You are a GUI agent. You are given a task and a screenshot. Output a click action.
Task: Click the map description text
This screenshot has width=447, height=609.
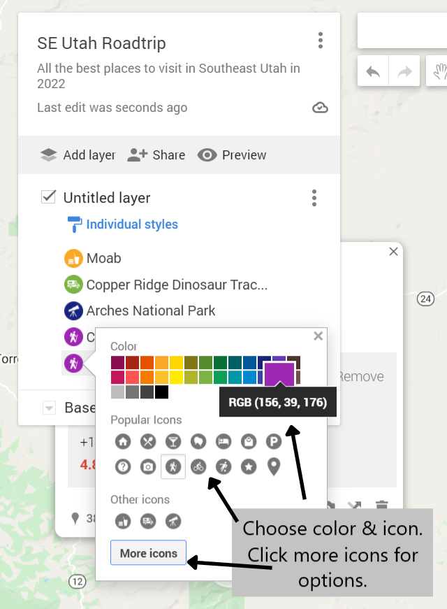[x=168, y=76]
